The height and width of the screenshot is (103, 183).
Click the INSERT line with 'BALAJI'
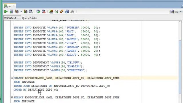tap(57, 55)
